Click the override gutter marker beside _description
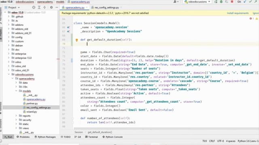This screenshot has width=259, height=145. [68, 31]
